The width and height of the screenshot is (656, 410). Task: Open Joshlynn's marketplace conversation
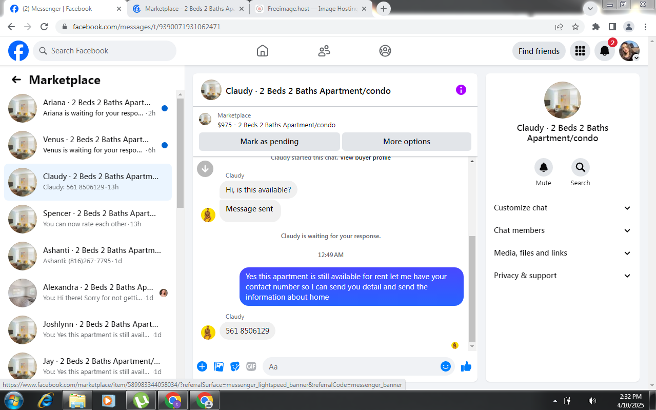coord(88,330)
